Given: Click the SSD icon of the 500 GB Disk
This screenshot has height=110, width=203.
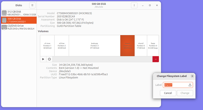Looking at the screenshot, I should (x=4, y=20).
